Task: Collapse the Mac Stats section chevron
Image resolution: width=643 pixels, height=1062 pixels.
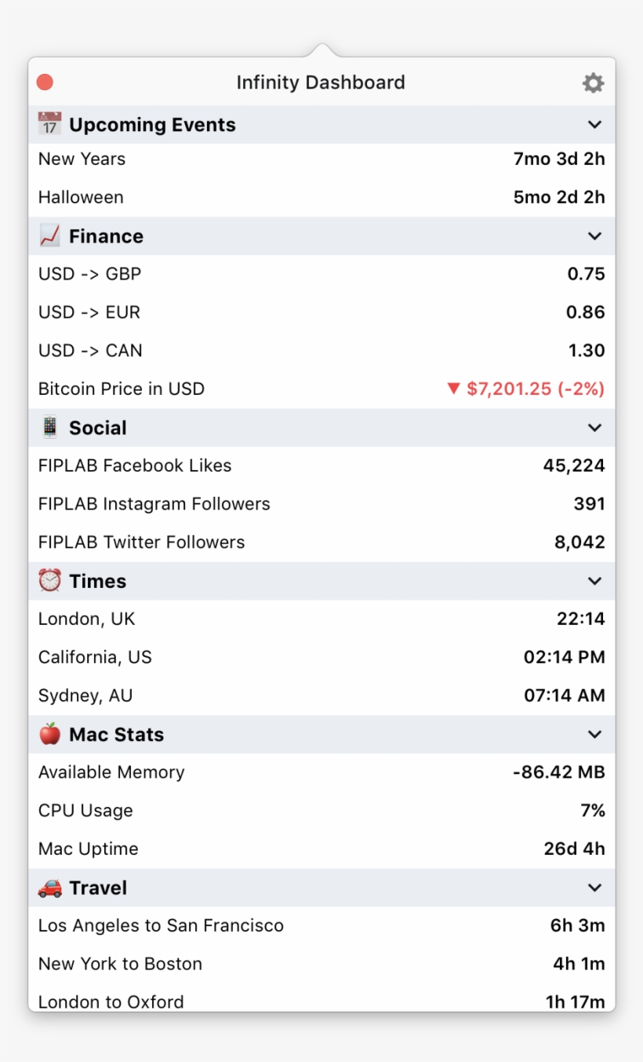Action: coord(595,735)
